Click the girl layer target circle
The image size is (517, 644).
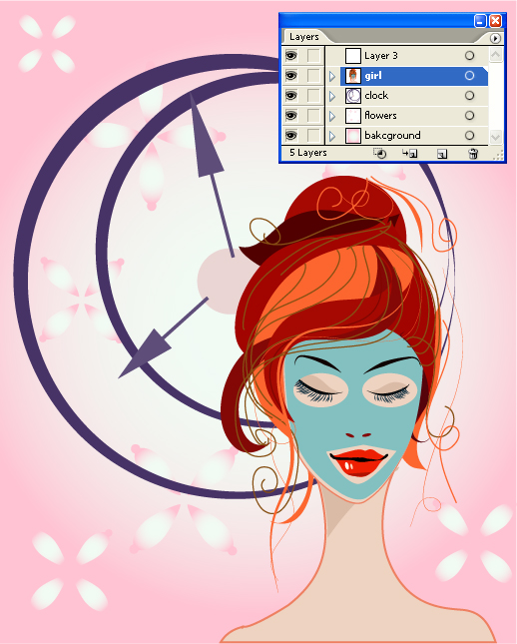point(469,76)
